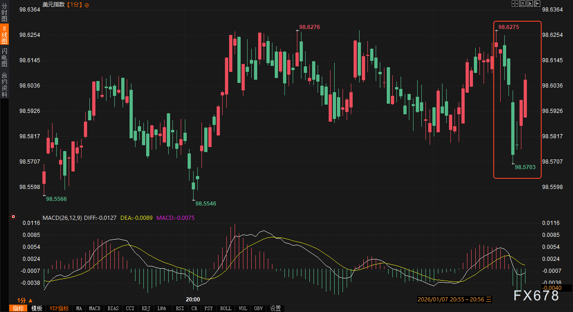Click the 98.6275 high price label
Screen dimensions: 573x312
point(509,27)
